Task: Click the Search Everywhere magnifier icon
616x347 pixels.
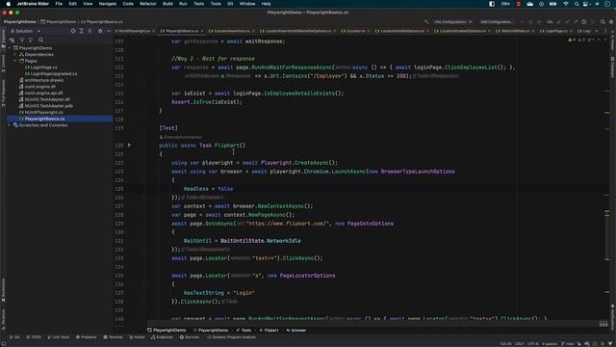Action: pyautogui.click(x=603, y=22)
